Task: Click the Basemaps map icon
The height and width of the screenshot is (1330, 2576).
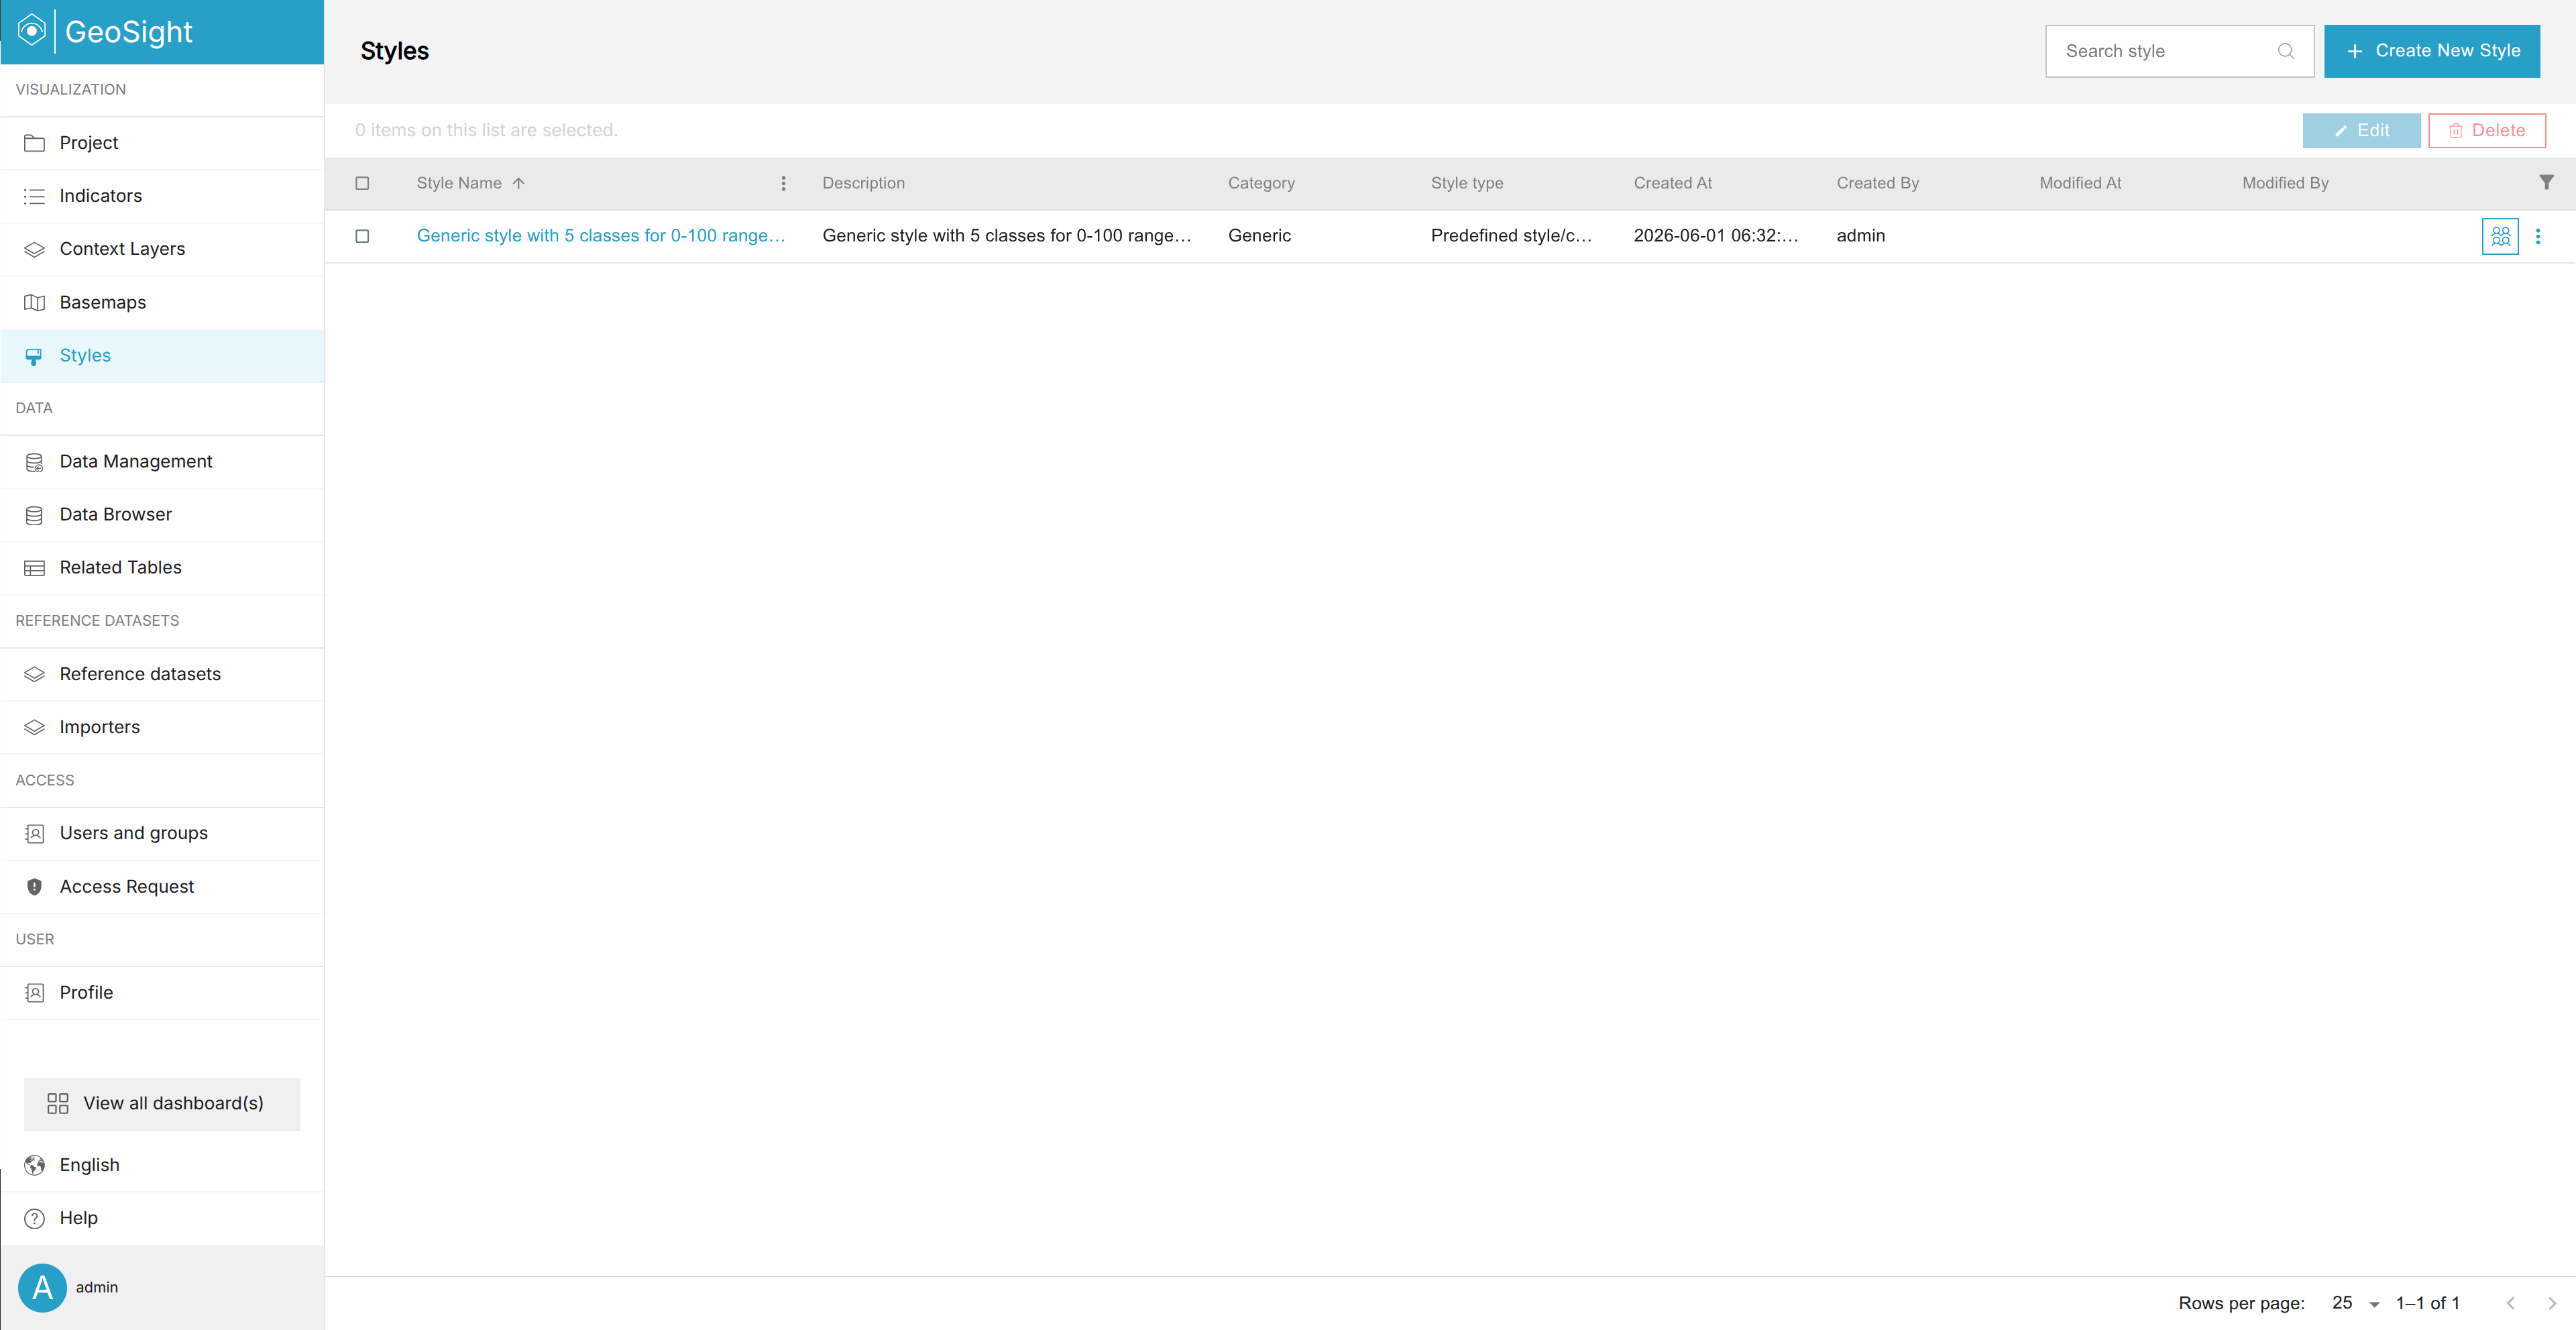Action: (x=34, y=302)
